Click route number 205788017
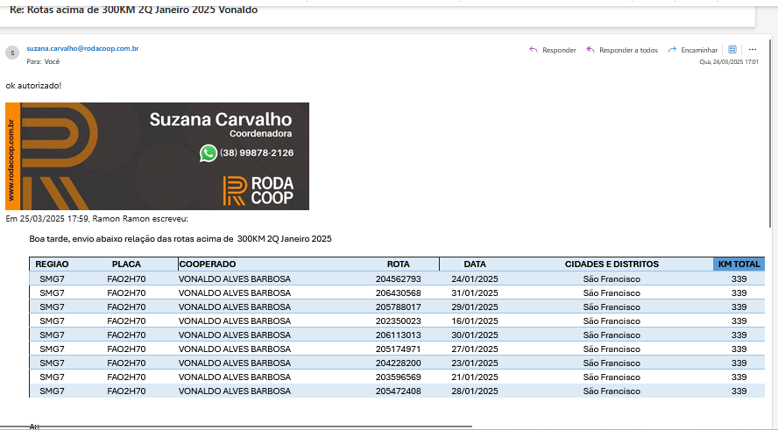The width and height of the screenshot is (778, 430). (399, 307)
